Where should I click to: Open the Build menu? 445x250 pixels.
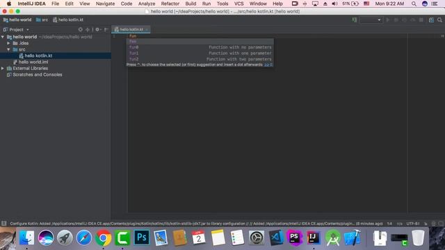click(191, 3)
